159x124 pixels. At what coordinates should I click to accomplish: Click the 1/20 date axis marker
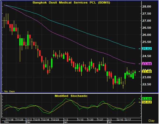[x=91, y=119]
